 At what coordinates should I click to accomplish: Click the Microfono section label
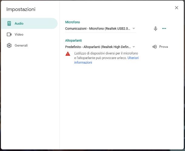point(72,22)
